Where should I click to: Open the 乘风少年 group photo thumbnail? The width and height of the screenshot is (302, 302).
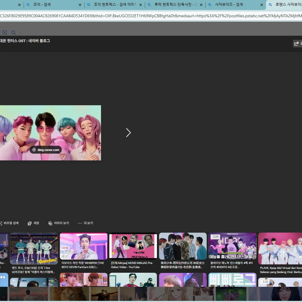click(x=183, y=246)
